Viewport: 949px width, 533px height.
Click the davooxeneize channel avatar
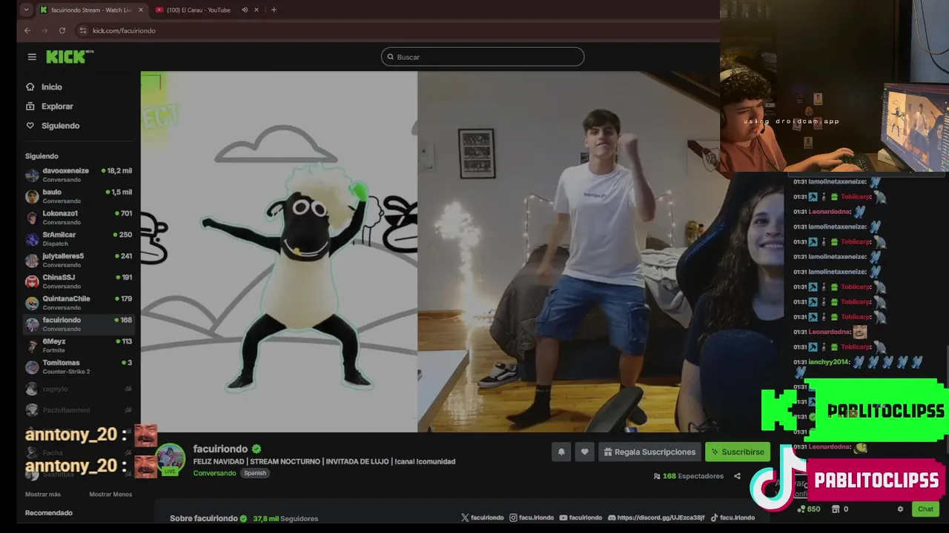pyautogui.click(x=32, y=175)
